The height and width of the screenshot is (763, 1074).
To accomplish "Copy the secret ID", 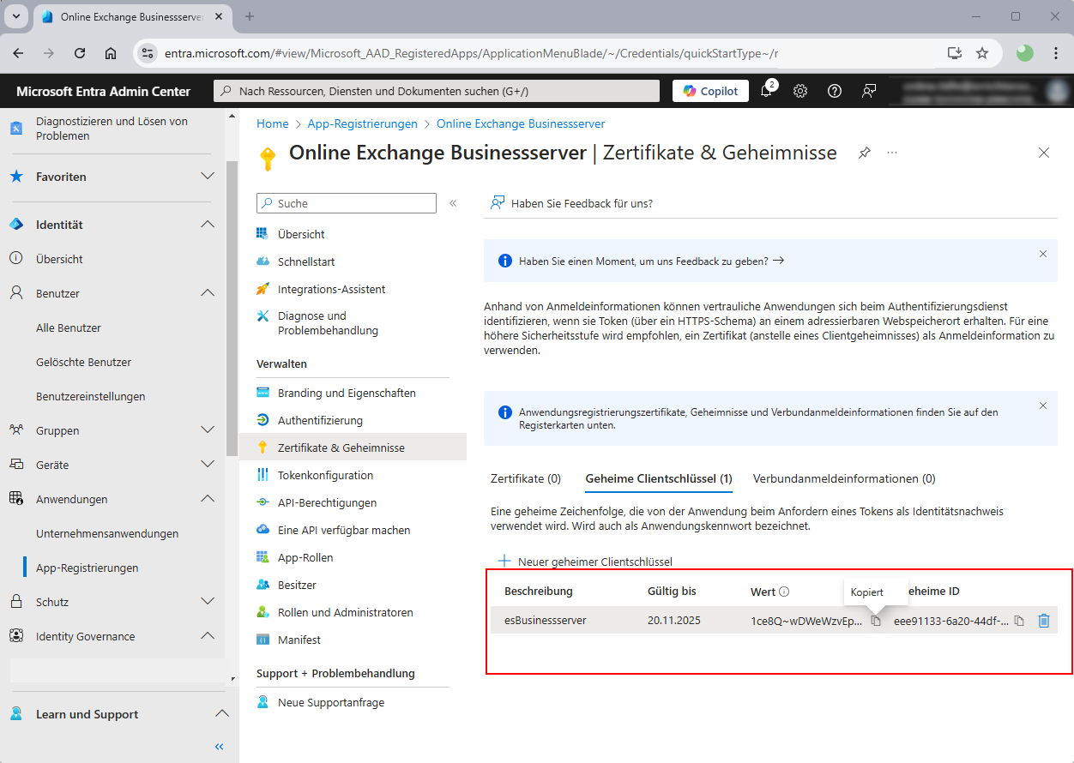I will (1019, 621).
